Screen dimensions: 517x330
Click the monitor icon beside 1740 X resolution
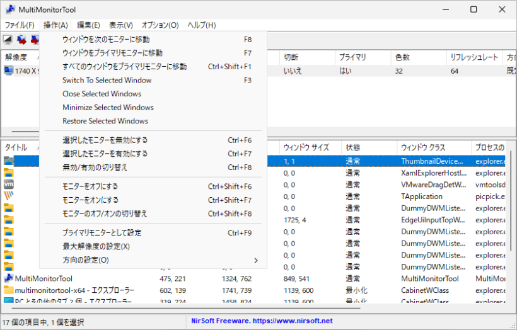(x=9, y=71)
